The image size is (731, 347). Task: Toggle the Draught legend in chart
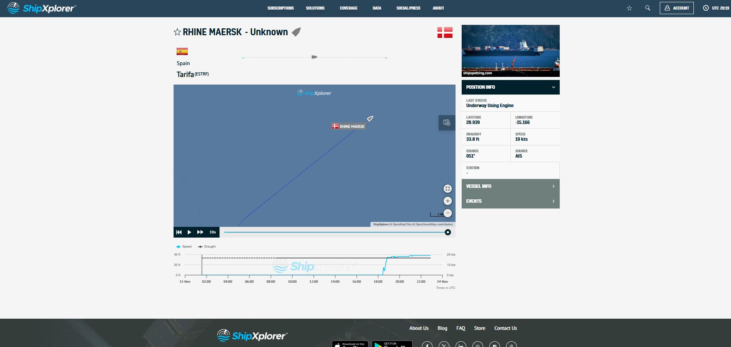207,246
